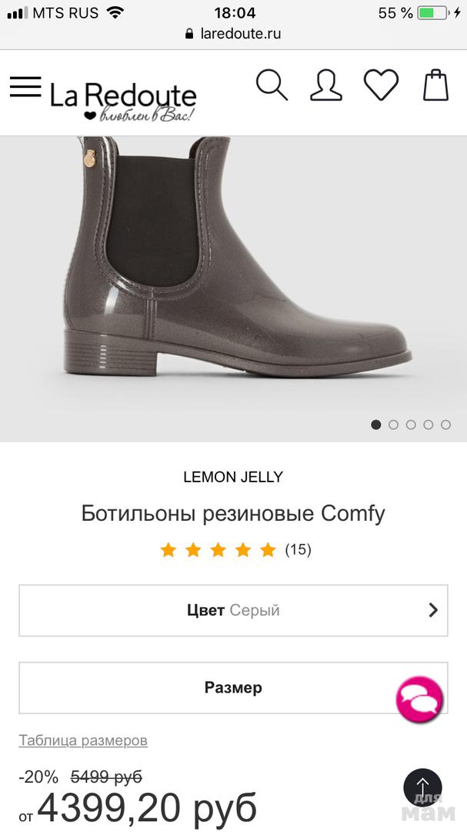Open the Размер size selector
The image size is (467, 832).
208,687
